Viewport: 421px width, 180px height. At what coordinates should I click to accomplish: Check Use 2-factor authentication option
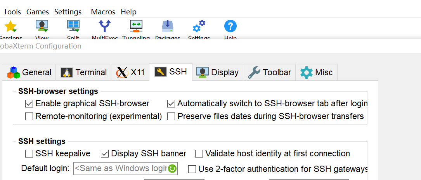click(x=192, y=169)
